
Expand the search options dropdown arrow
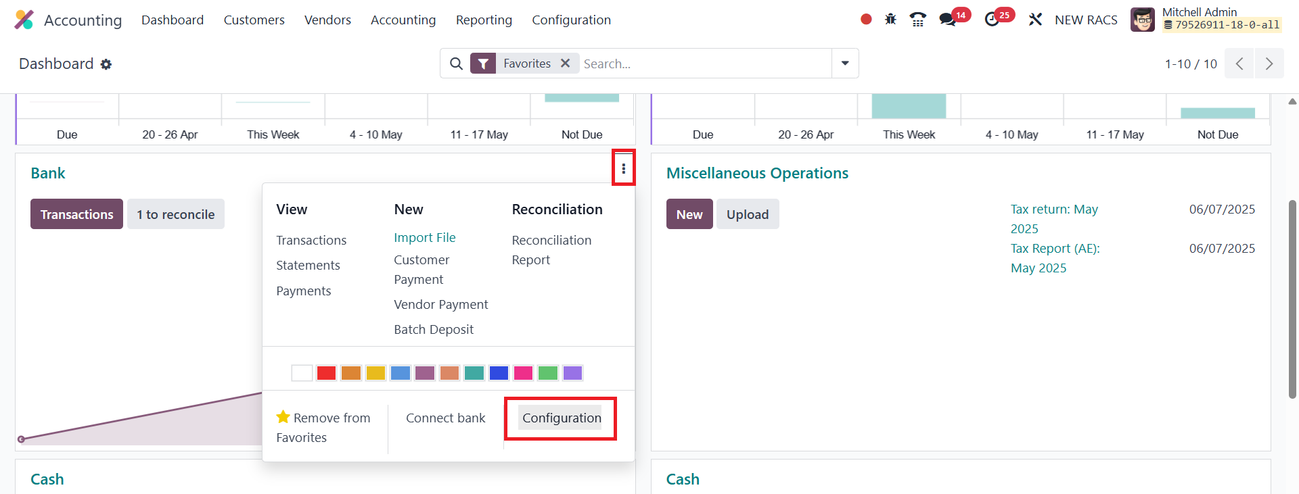845,64
